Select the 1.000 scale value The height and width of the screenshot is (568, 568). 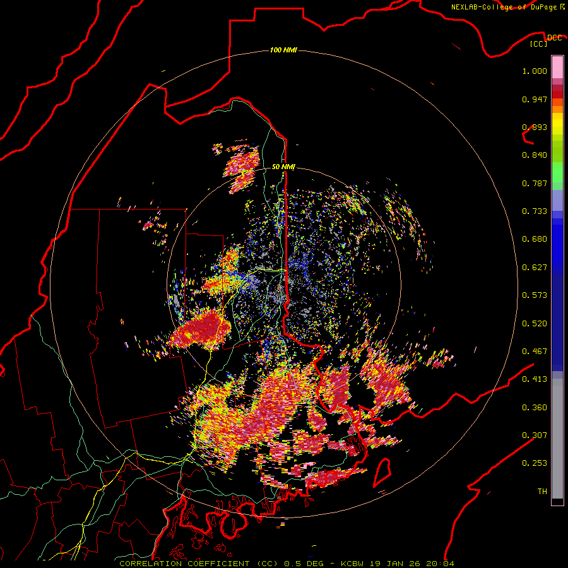pos(535,71)
